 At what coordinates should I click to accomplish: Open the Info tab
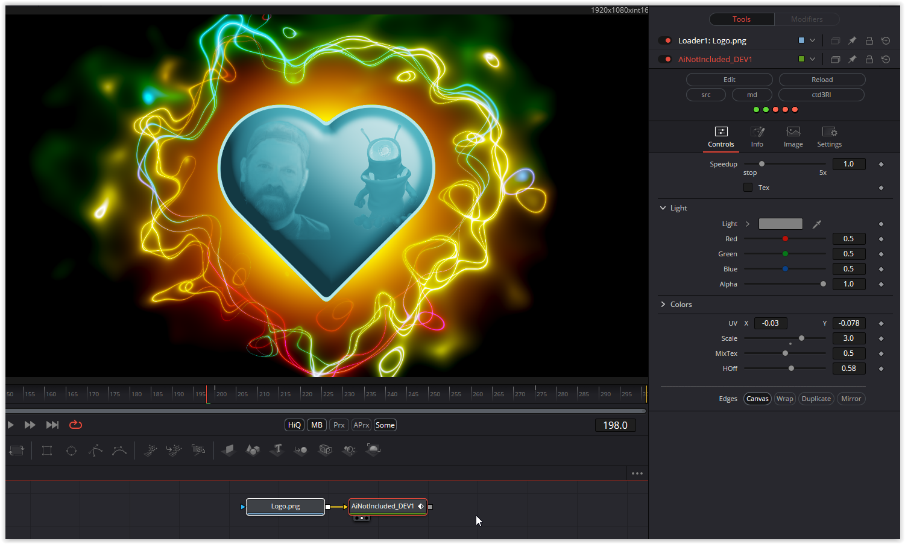point(757,138)
